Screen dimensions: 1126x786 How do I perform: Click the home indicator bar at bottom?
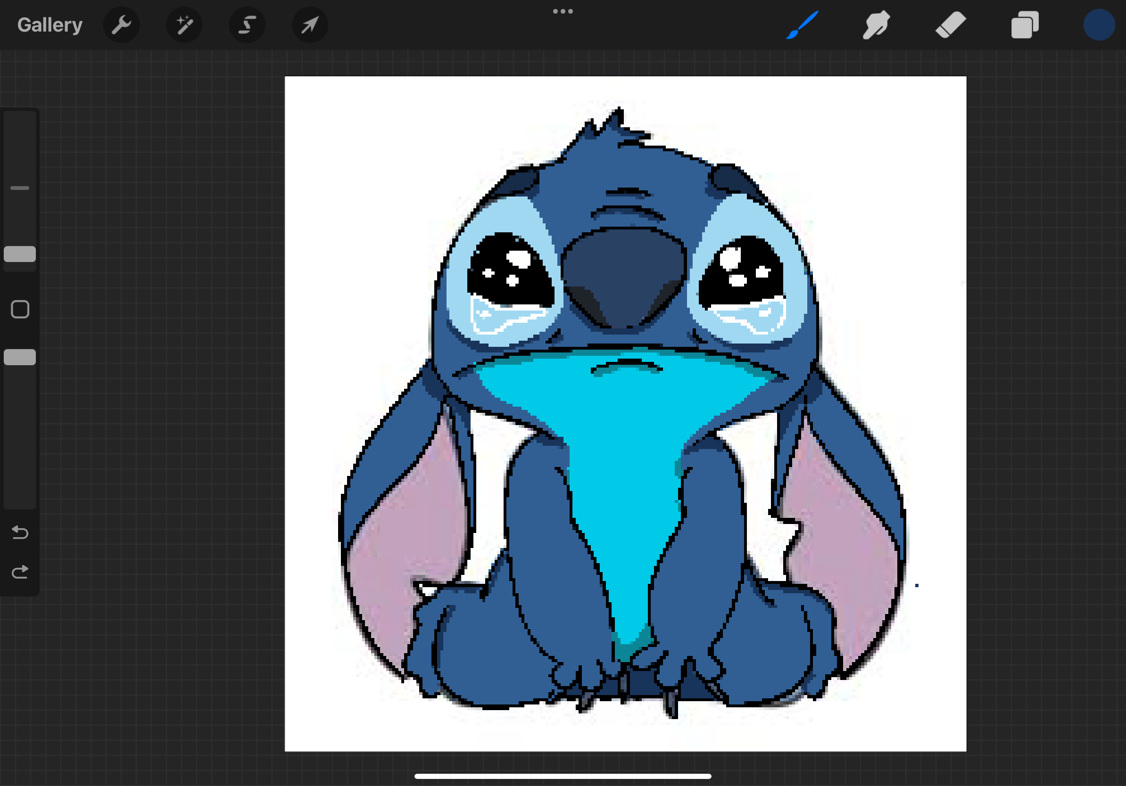pos(563,776)
